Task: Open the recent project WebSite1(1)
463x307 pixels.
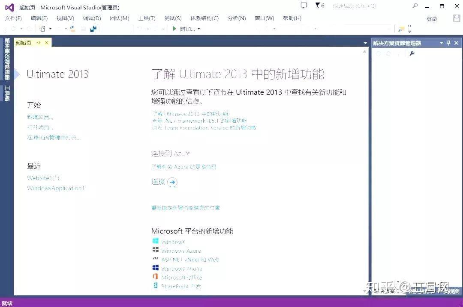Action: pyautogui.click(x=43, y=178)
